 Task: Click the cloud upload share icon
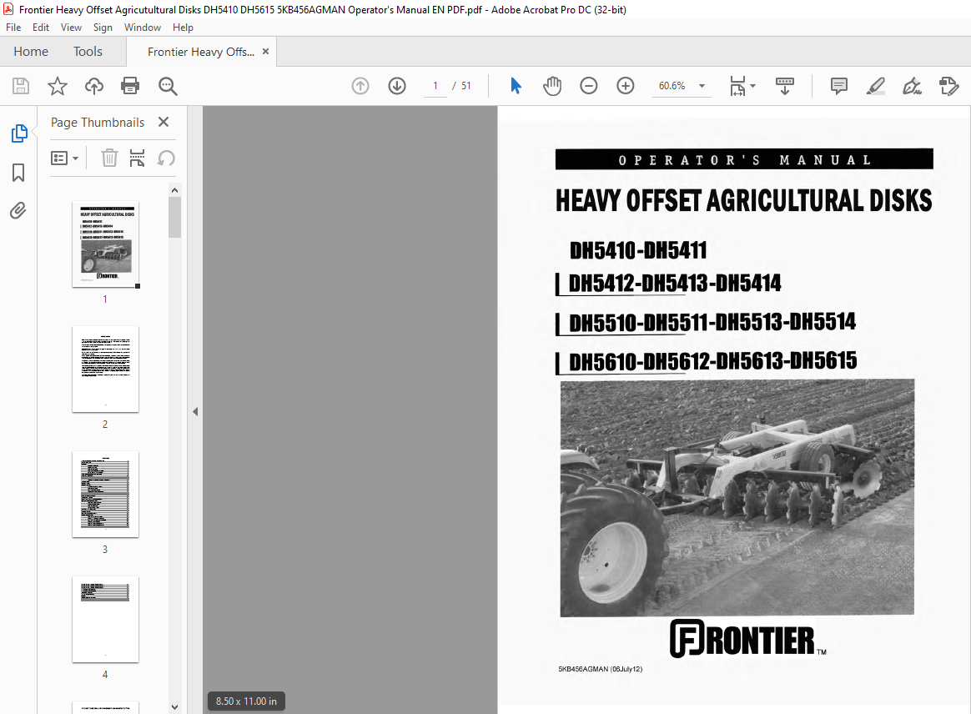pos(94,86)
